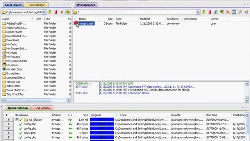The image size is (250, 141).
Task: Sort local files by Name column
Action: (15, 19)
